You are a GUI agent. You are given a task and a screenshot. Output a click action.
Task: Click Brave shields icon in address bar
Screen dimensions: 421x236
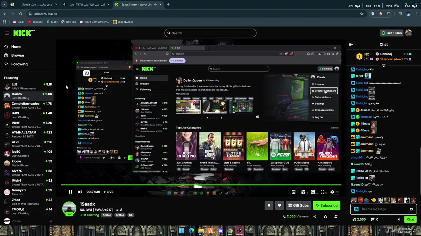tap(373, 14)
